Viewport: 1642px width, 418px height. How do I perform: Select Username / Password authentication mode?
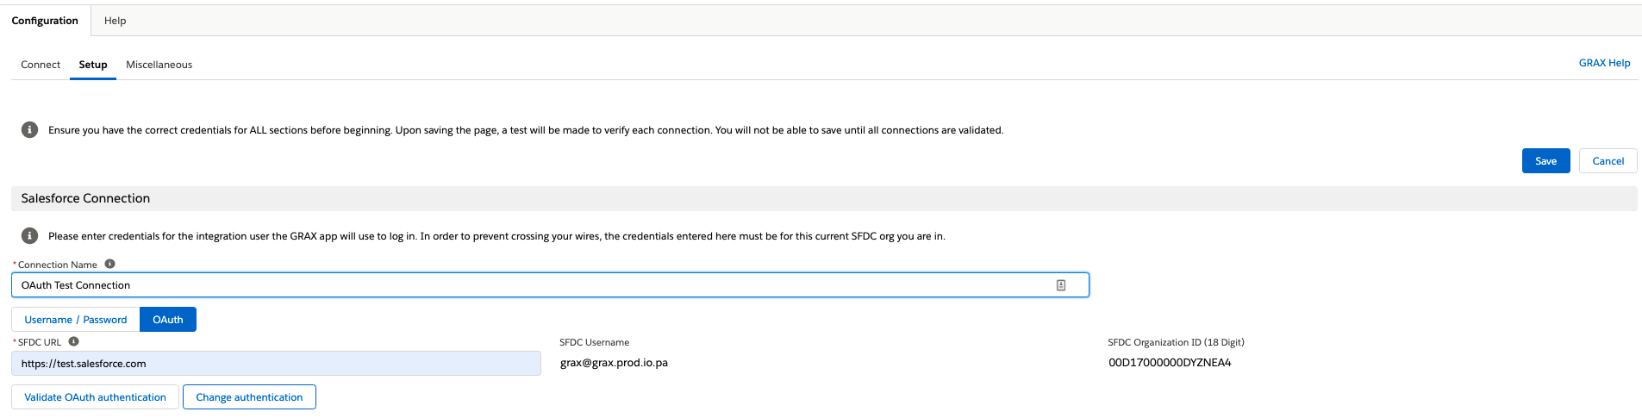(x=76, y=320)
